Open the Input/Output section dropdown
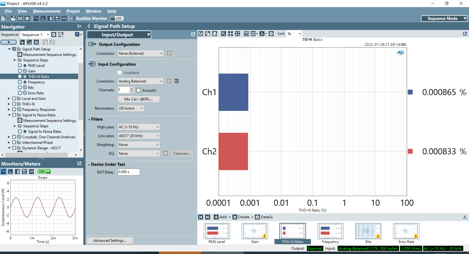Screen dimensions: 469x254 [119, 35]
